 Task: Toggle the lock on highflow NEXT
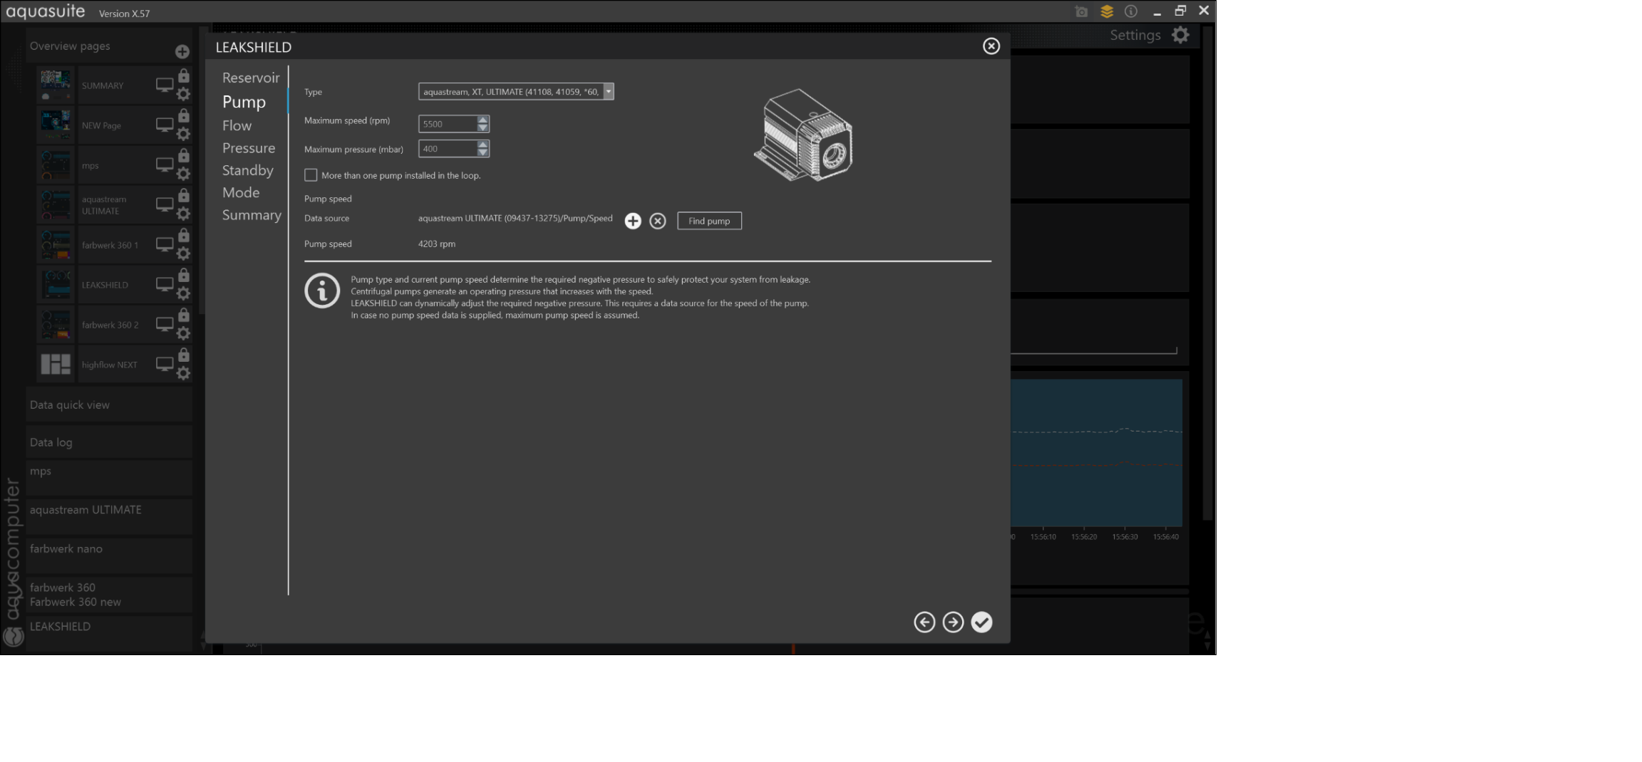coord(184,355)
